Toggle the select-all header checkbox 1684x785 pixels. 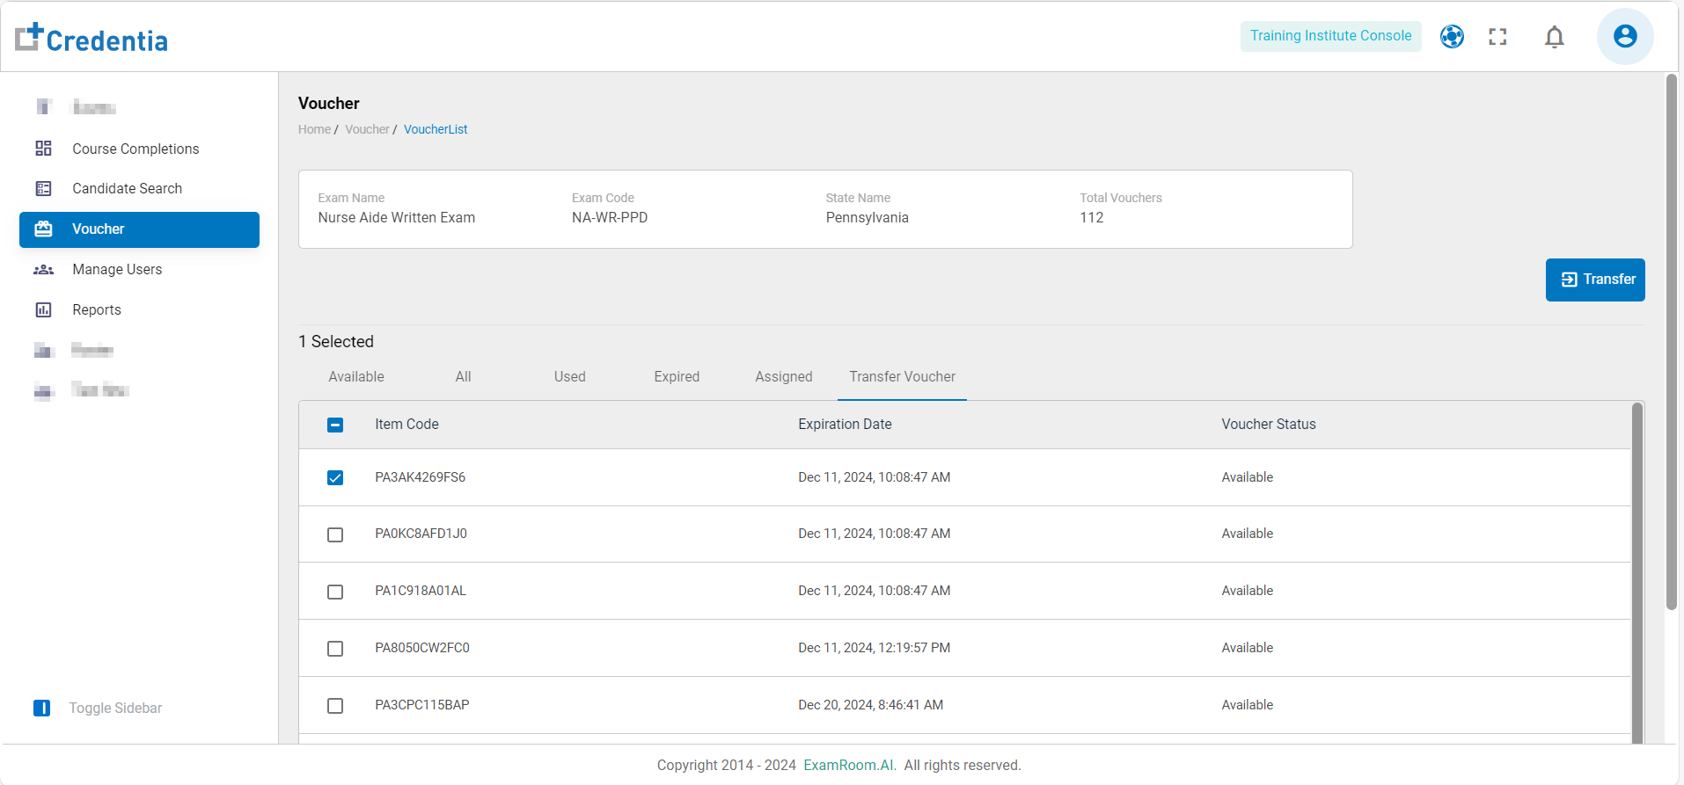335,425
